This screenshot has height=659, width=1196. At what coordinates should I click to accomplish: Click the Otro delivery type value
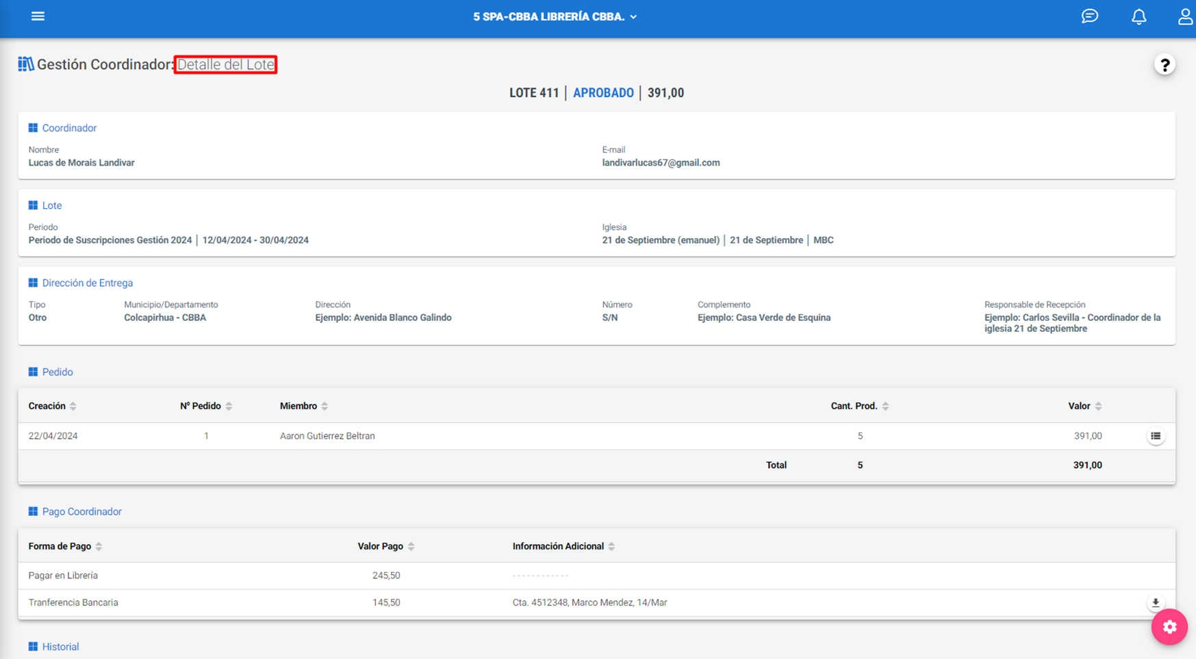(x=38, y=318)
